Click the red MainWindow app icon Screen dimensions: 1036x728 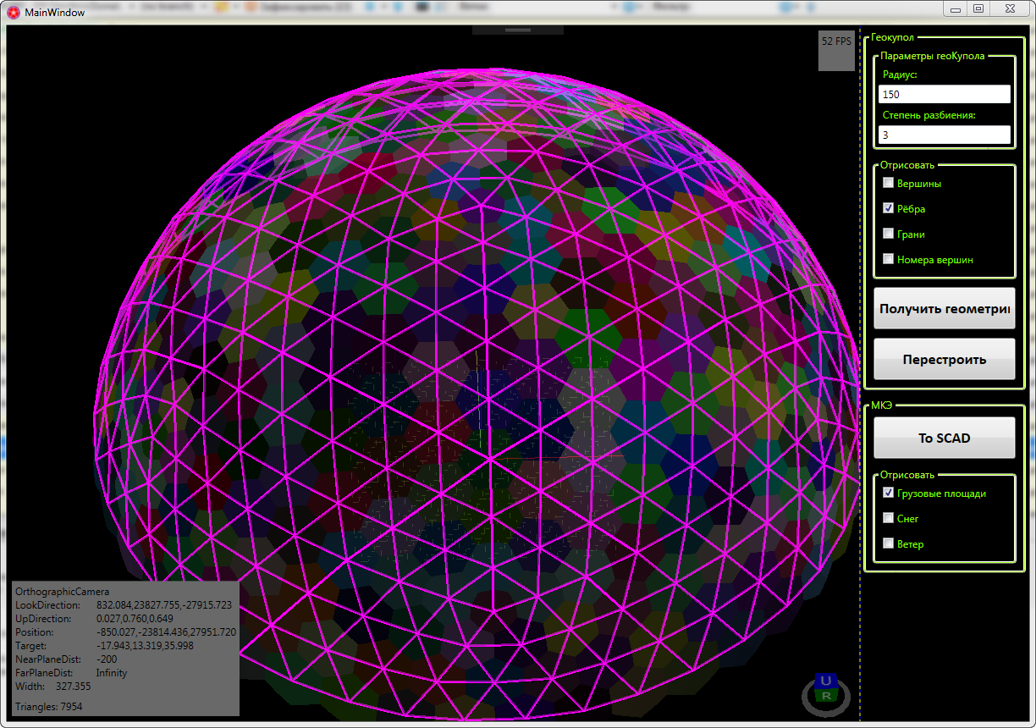[x=13, y=12]
